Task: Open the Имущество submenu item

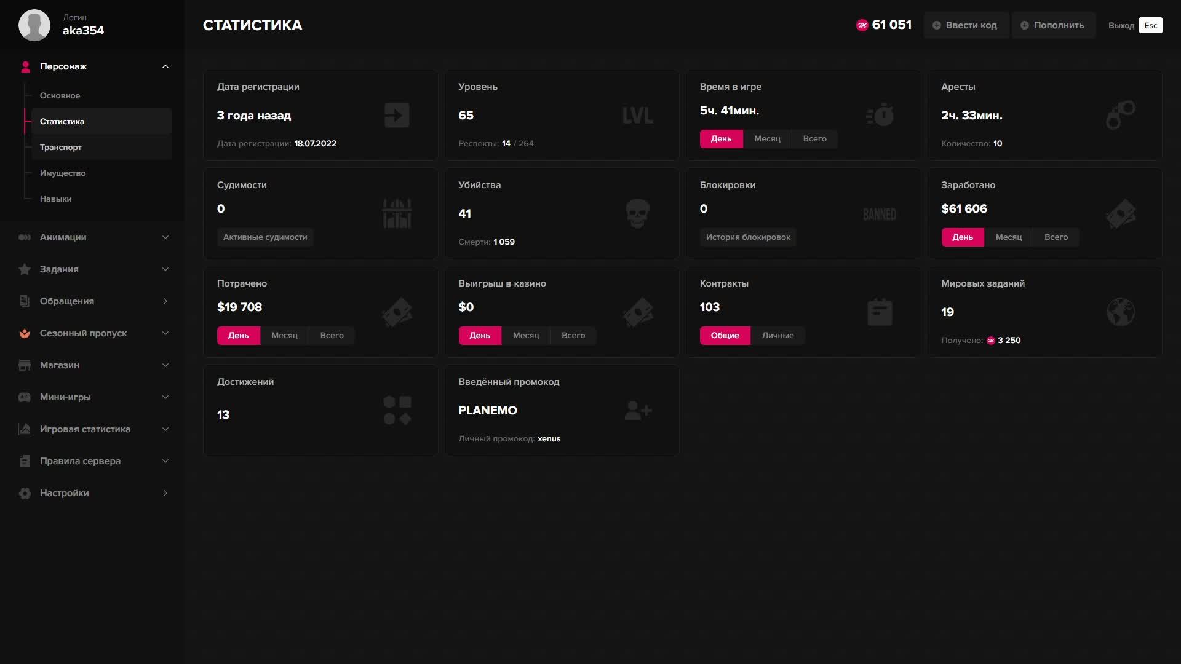Action: coord(63,173)
